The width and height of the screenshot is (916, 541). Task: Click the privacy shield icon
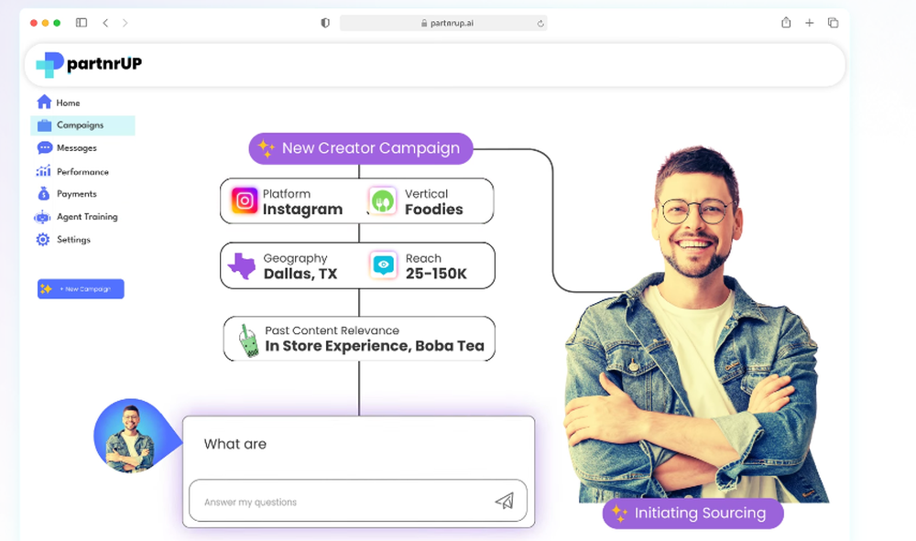coord(325,23)
